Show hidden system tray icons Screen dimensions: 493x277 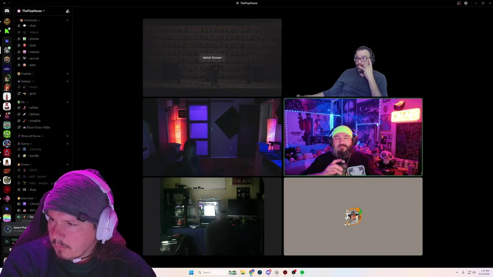[457, 272]
